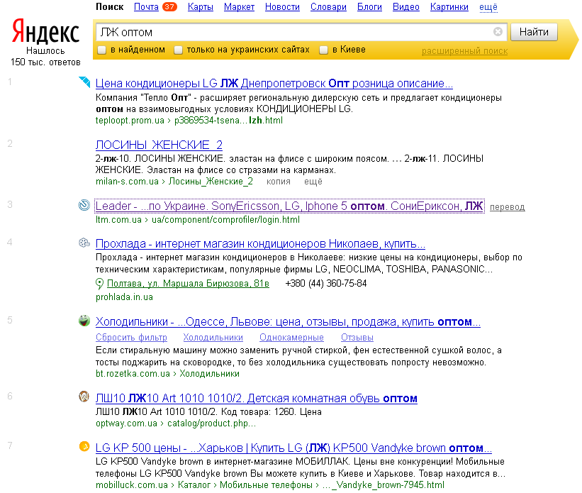The image size is (582, 493).
Task: Open the Почта service link
Action: click(x=146, y=7)
